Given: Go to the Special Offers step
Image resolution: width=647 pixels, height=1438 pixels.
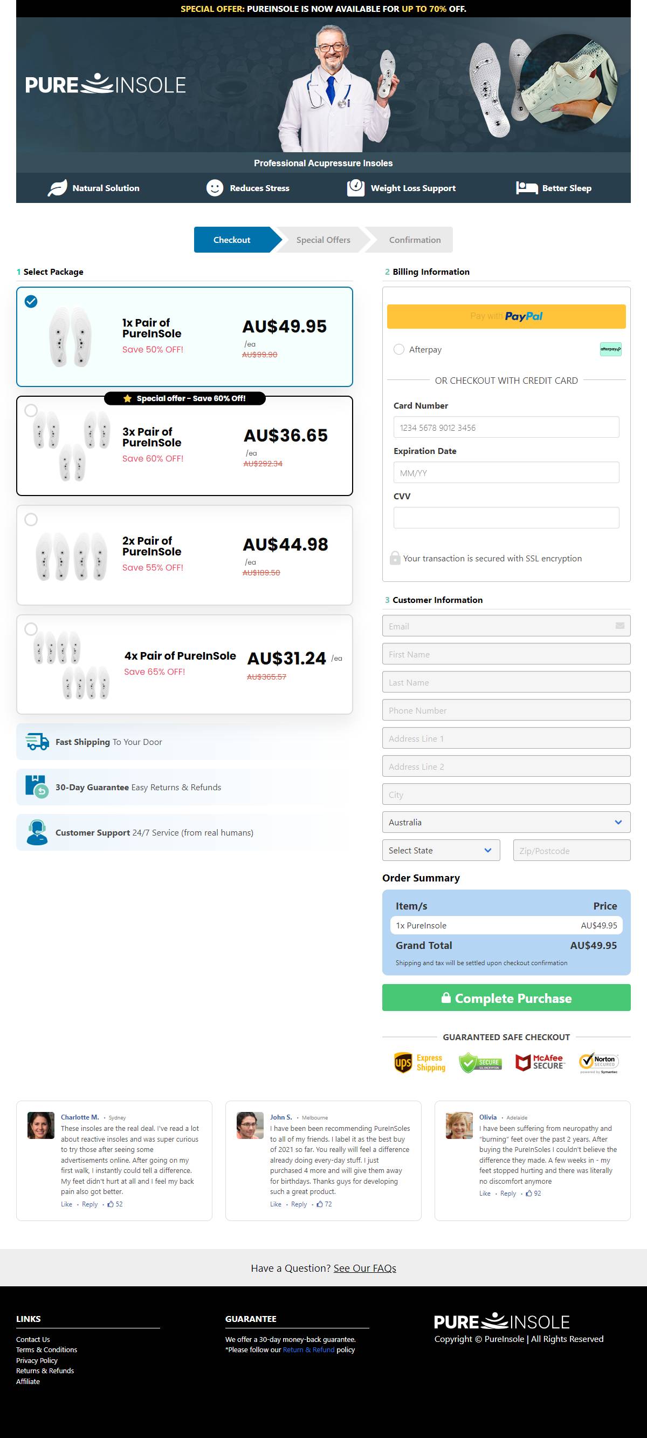Looking at the screenshot, I should [x=323, y=240].
